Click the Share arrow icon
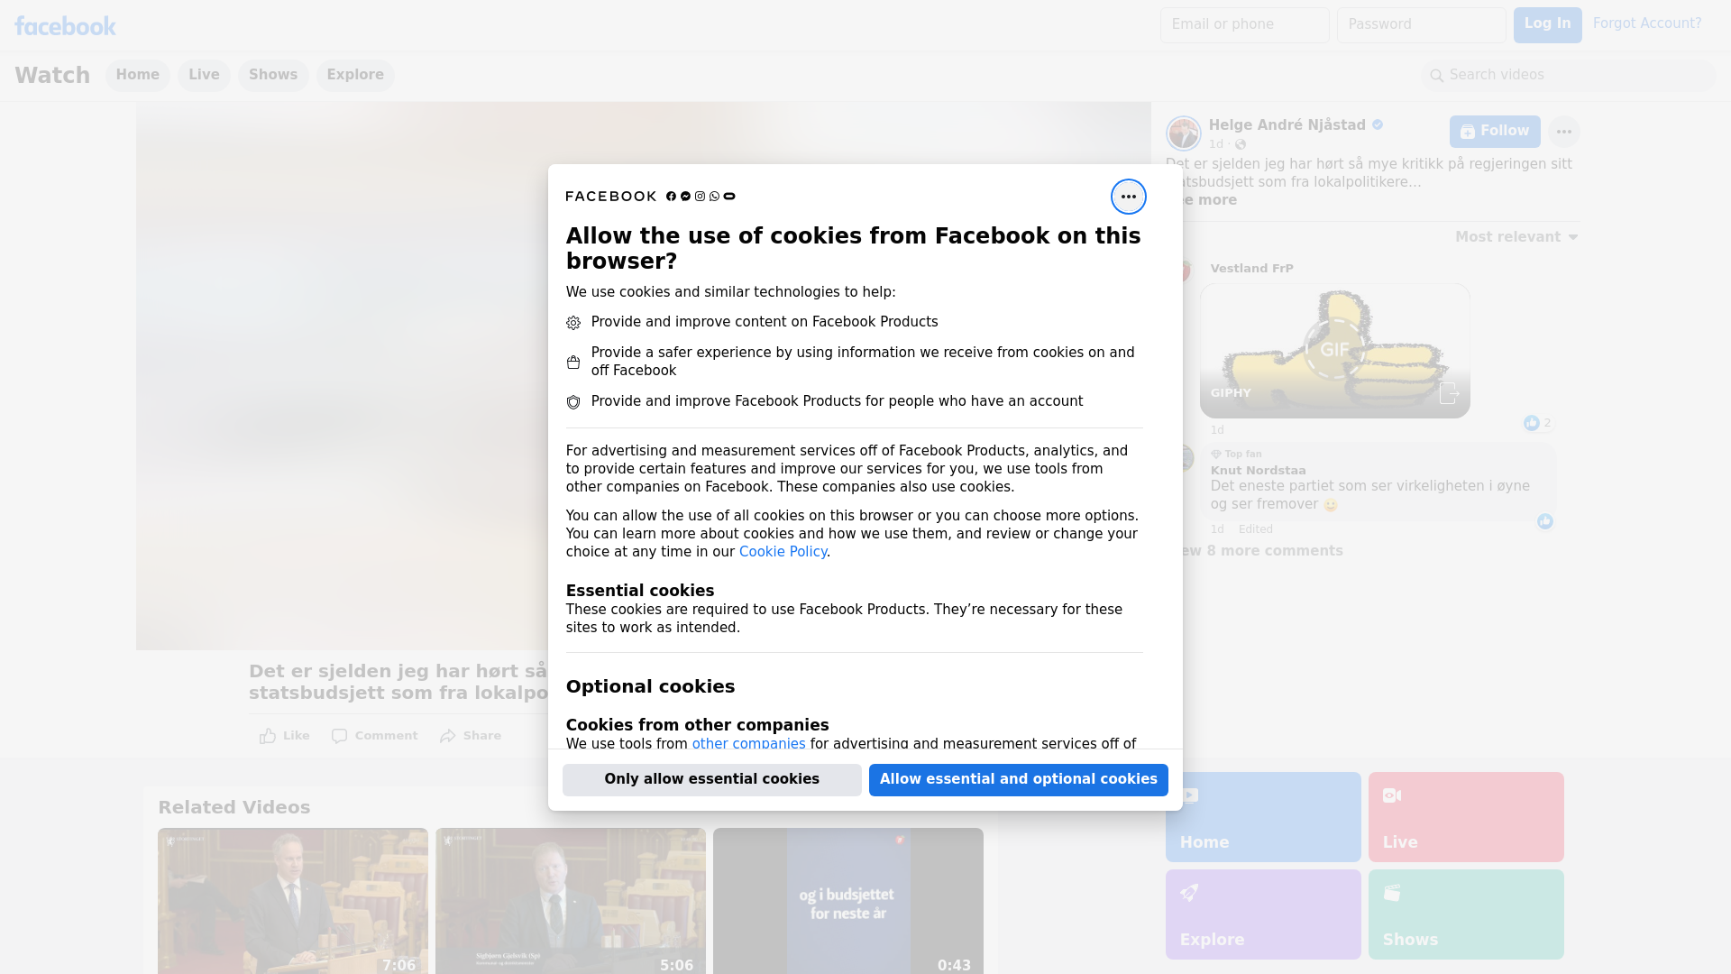Screen dimensions: 1731x974 [x=448, y=736]
